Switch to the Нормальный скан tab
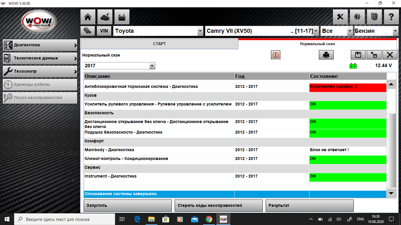Image resolution: width=401 pixels, height=225 pixels. (x=317, y=44)
